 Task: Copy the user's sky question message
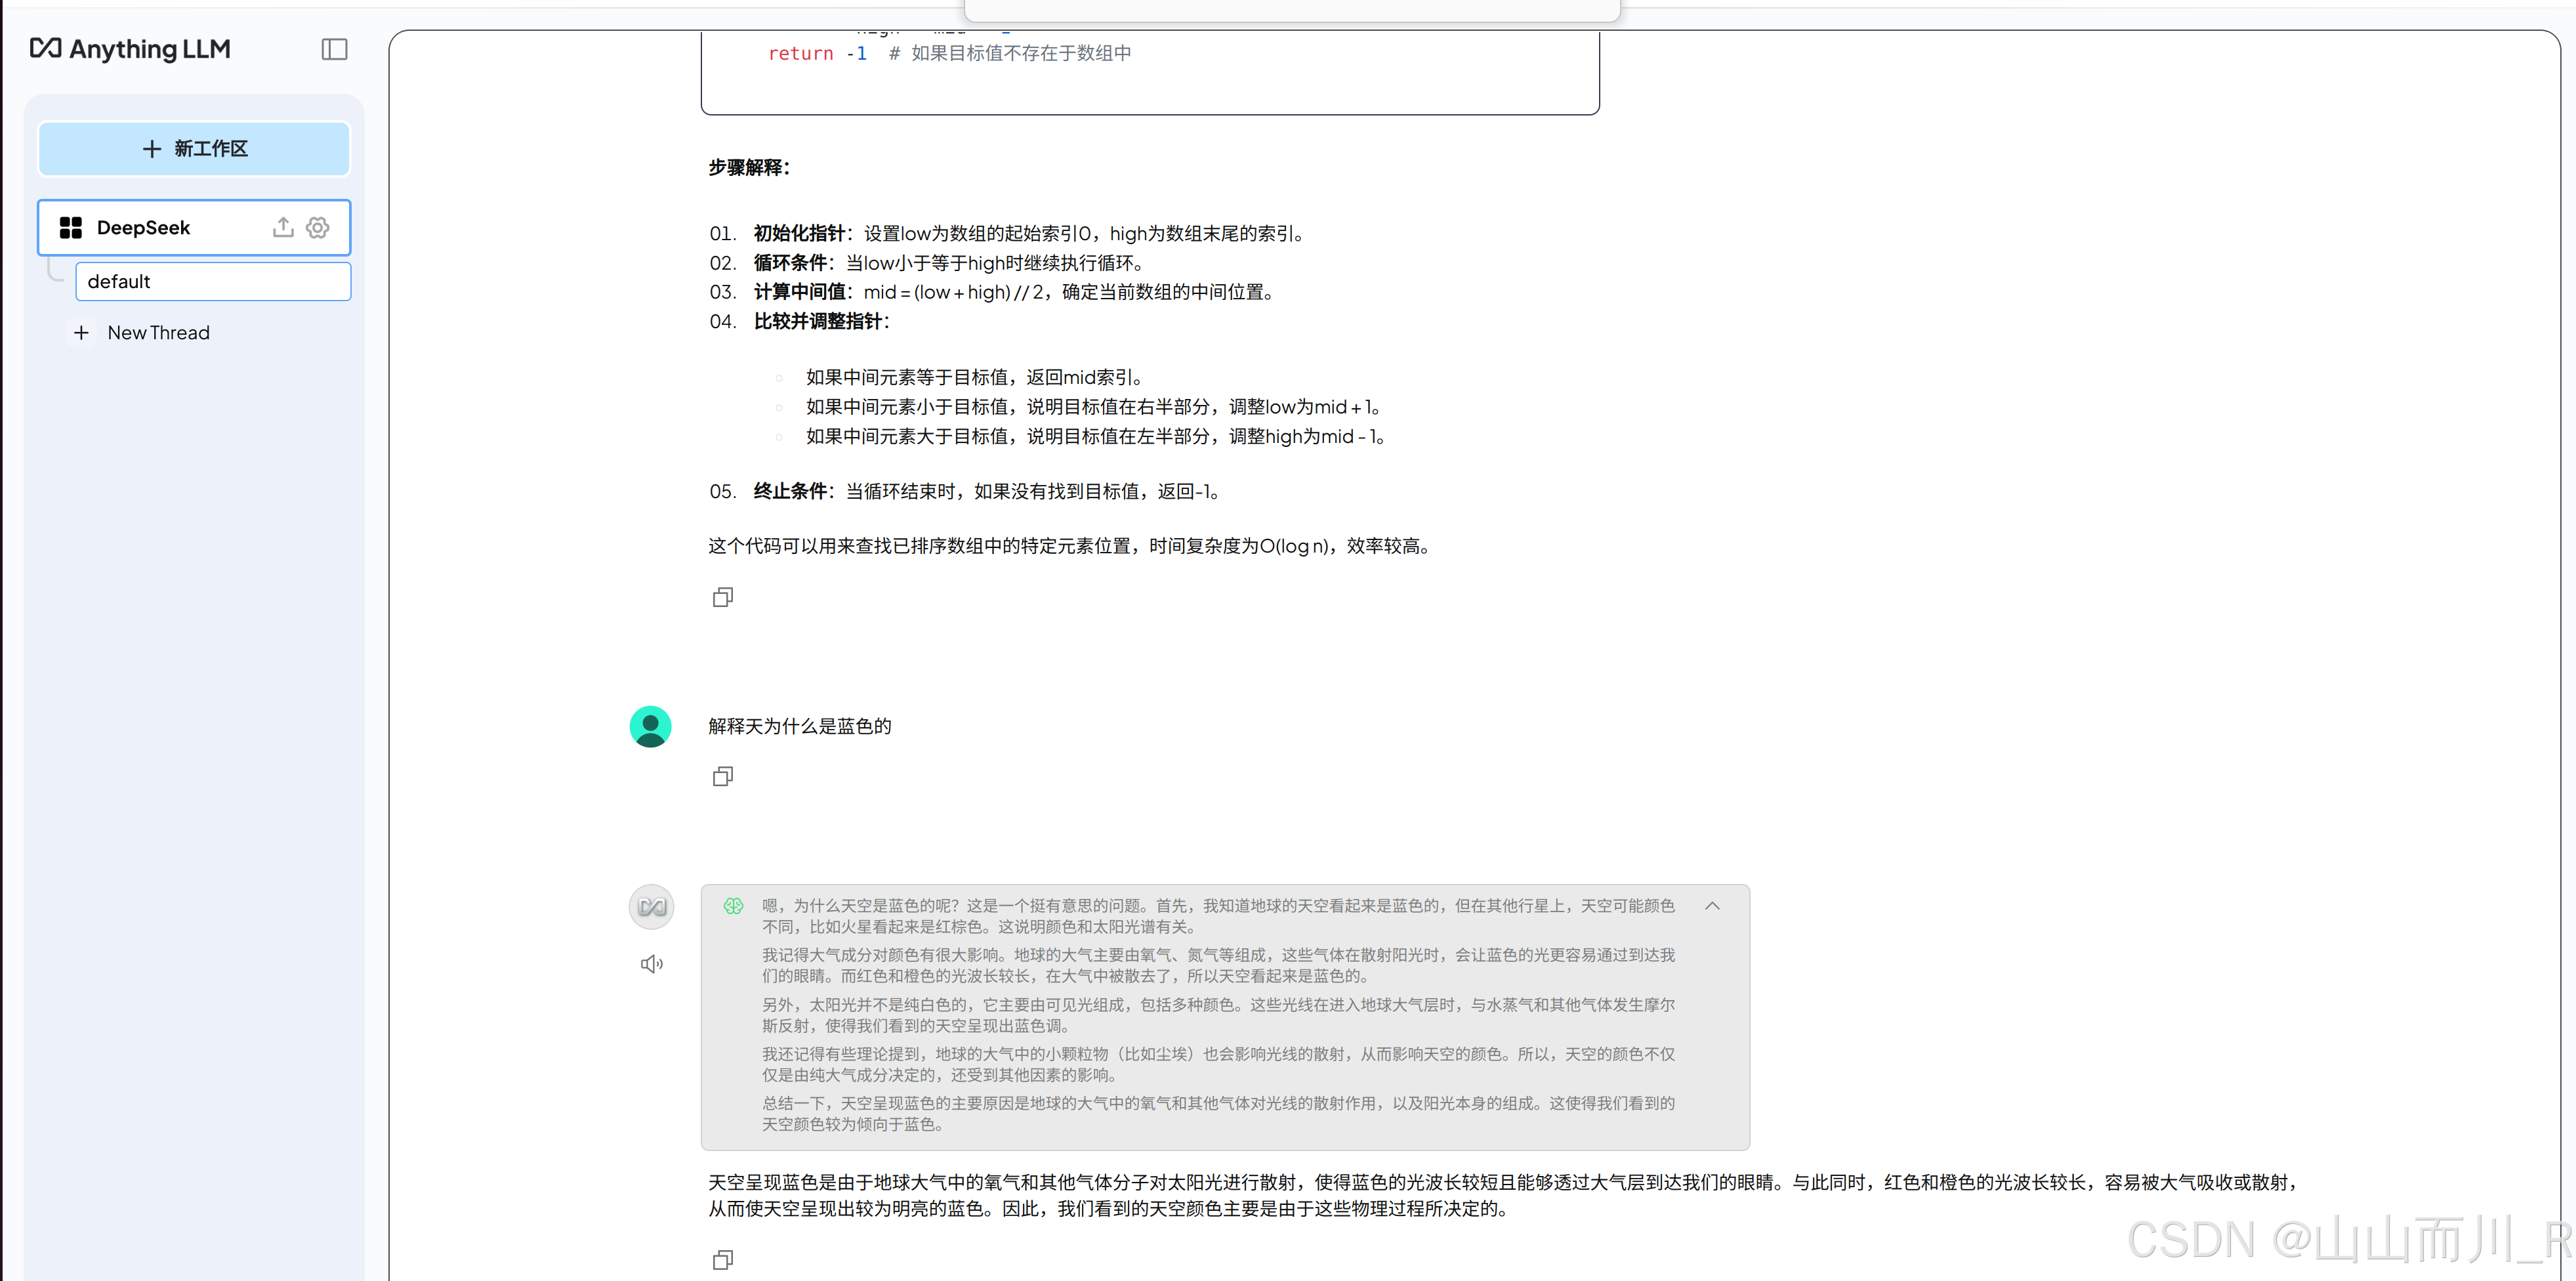(722, 777)
